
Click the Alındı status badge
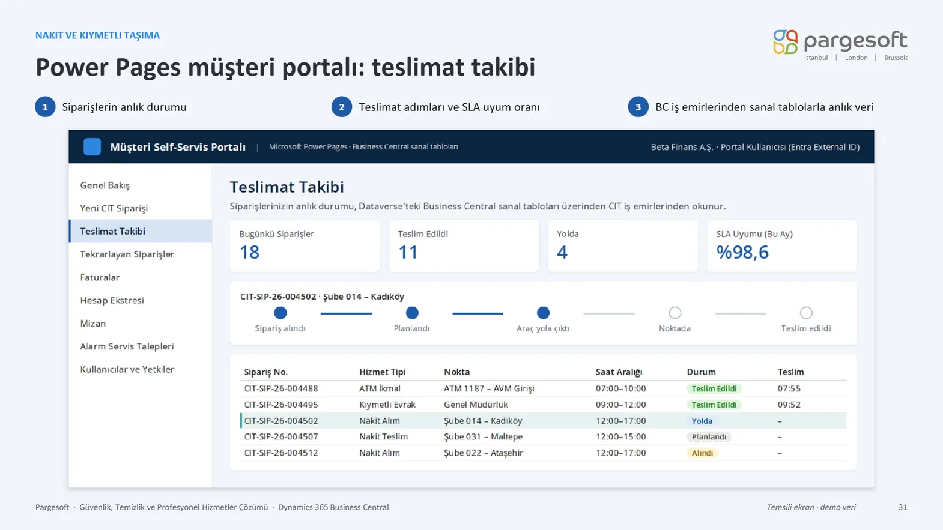coord(702,453)
